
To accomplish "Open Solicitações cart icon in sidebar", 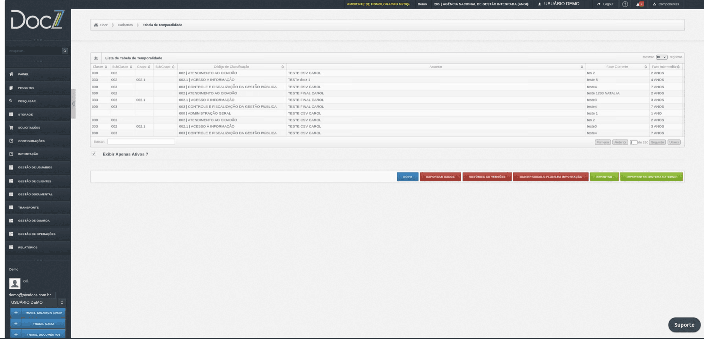I will click(11, 128).
